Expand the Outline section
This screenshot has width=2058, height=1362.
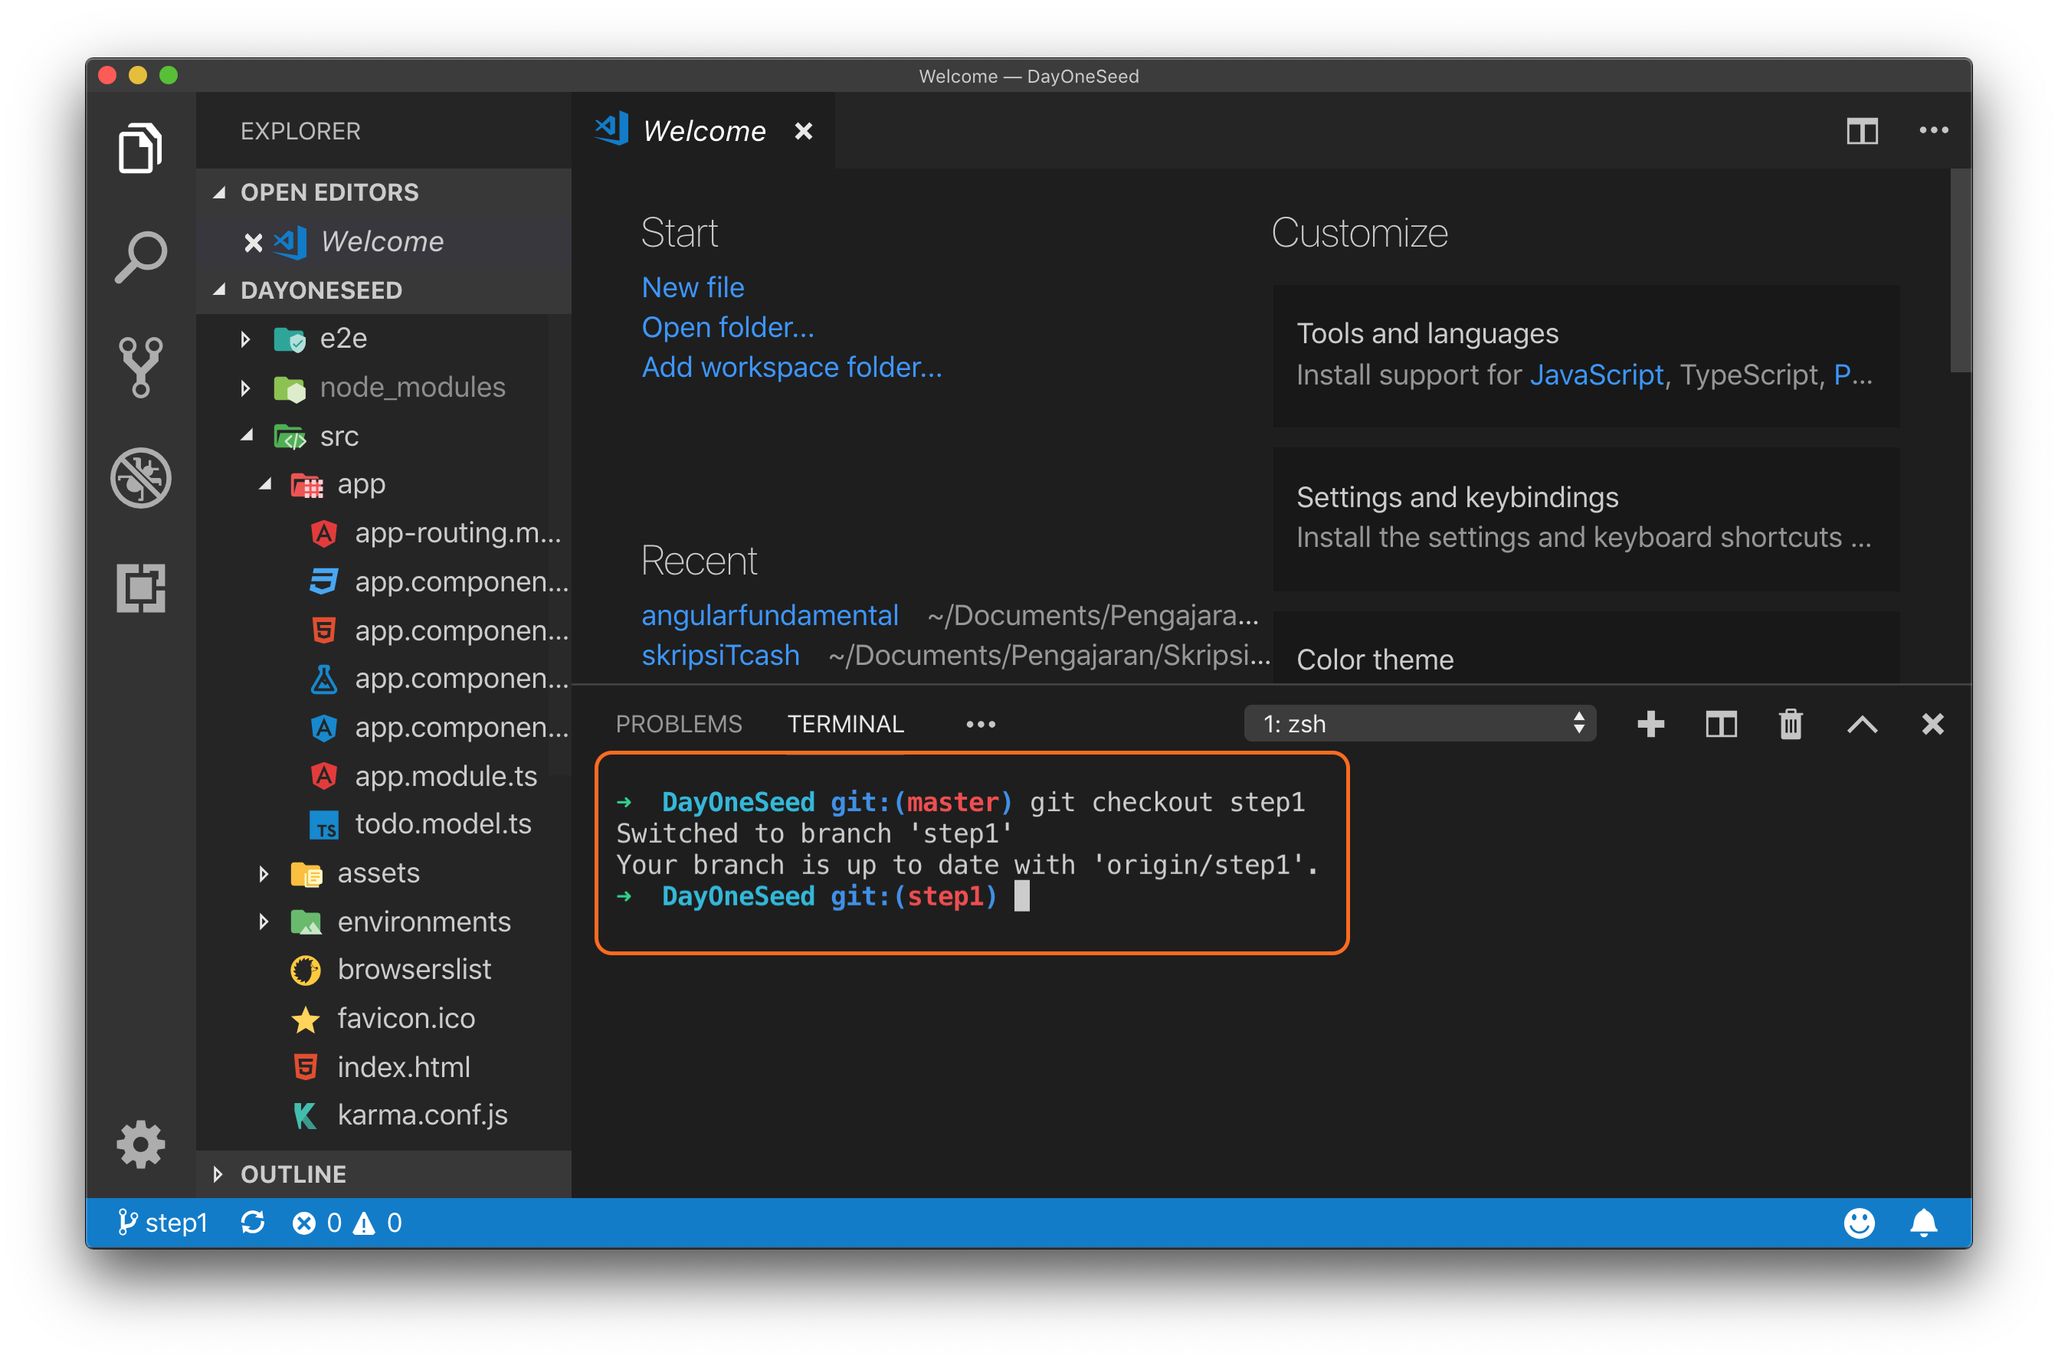[218, 1174]
